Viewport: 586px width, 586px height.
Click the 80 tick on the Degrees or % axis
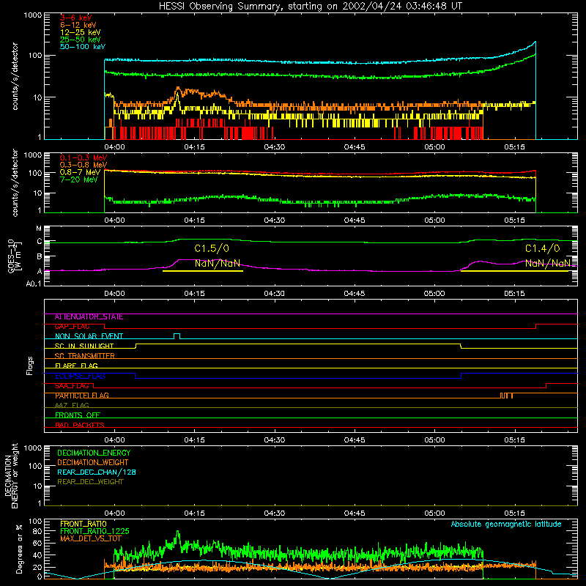coord(37,531)
